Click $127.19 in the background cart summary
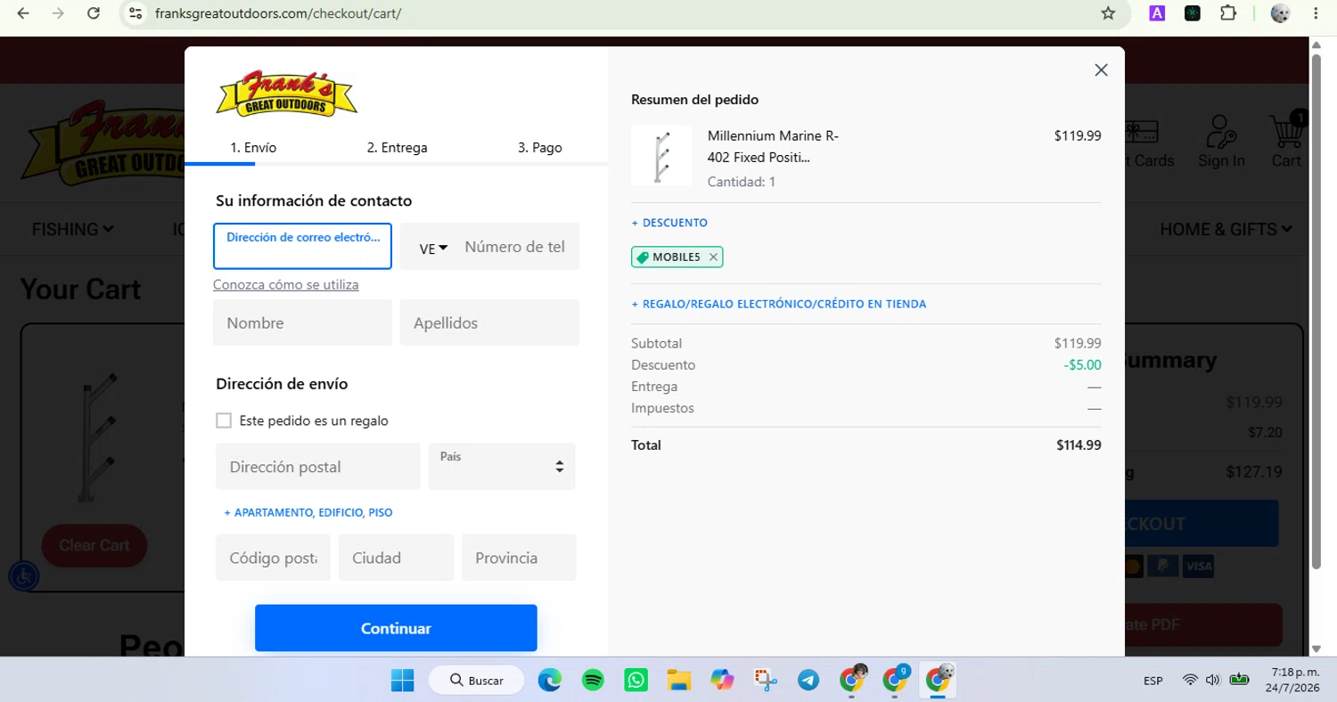Image resolution: width=1337 pixels, height=702 pixels. 1254,472
